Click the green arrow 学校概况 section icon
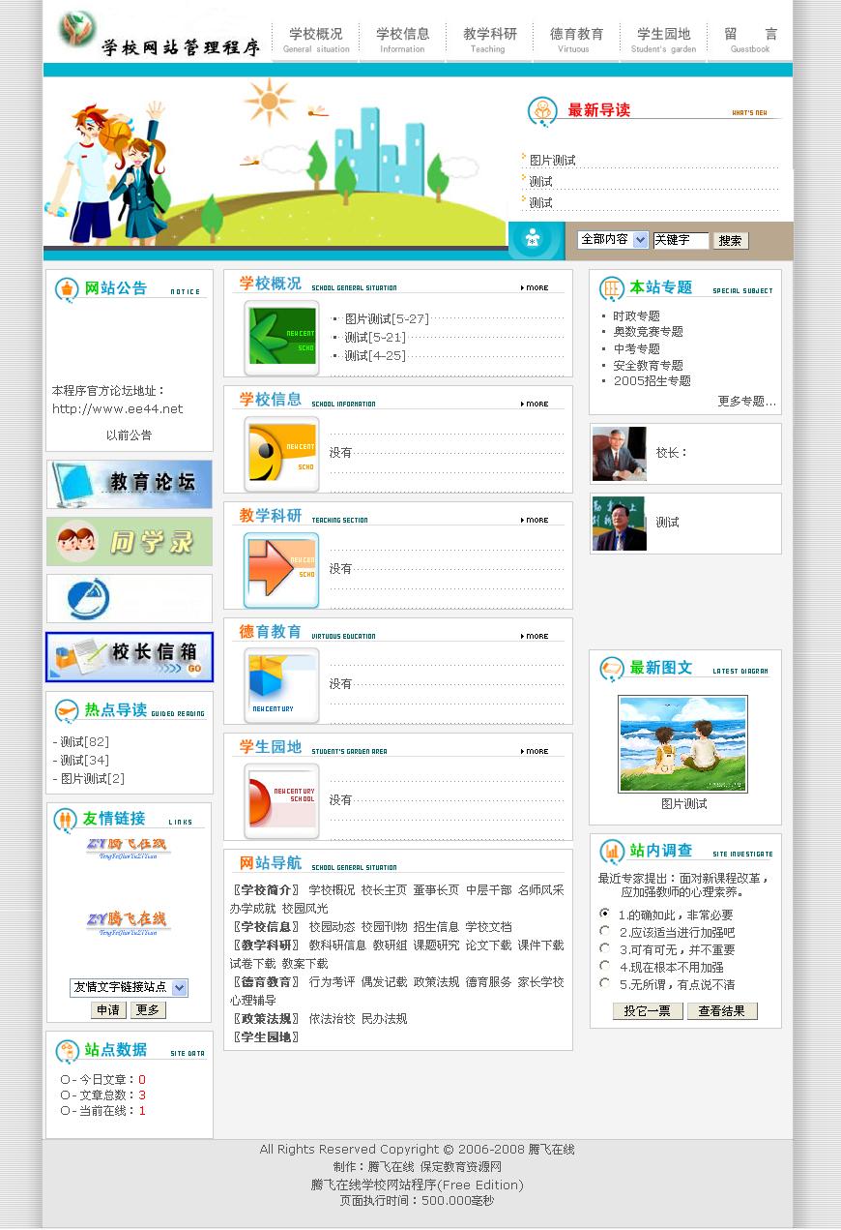 (281, 338)
